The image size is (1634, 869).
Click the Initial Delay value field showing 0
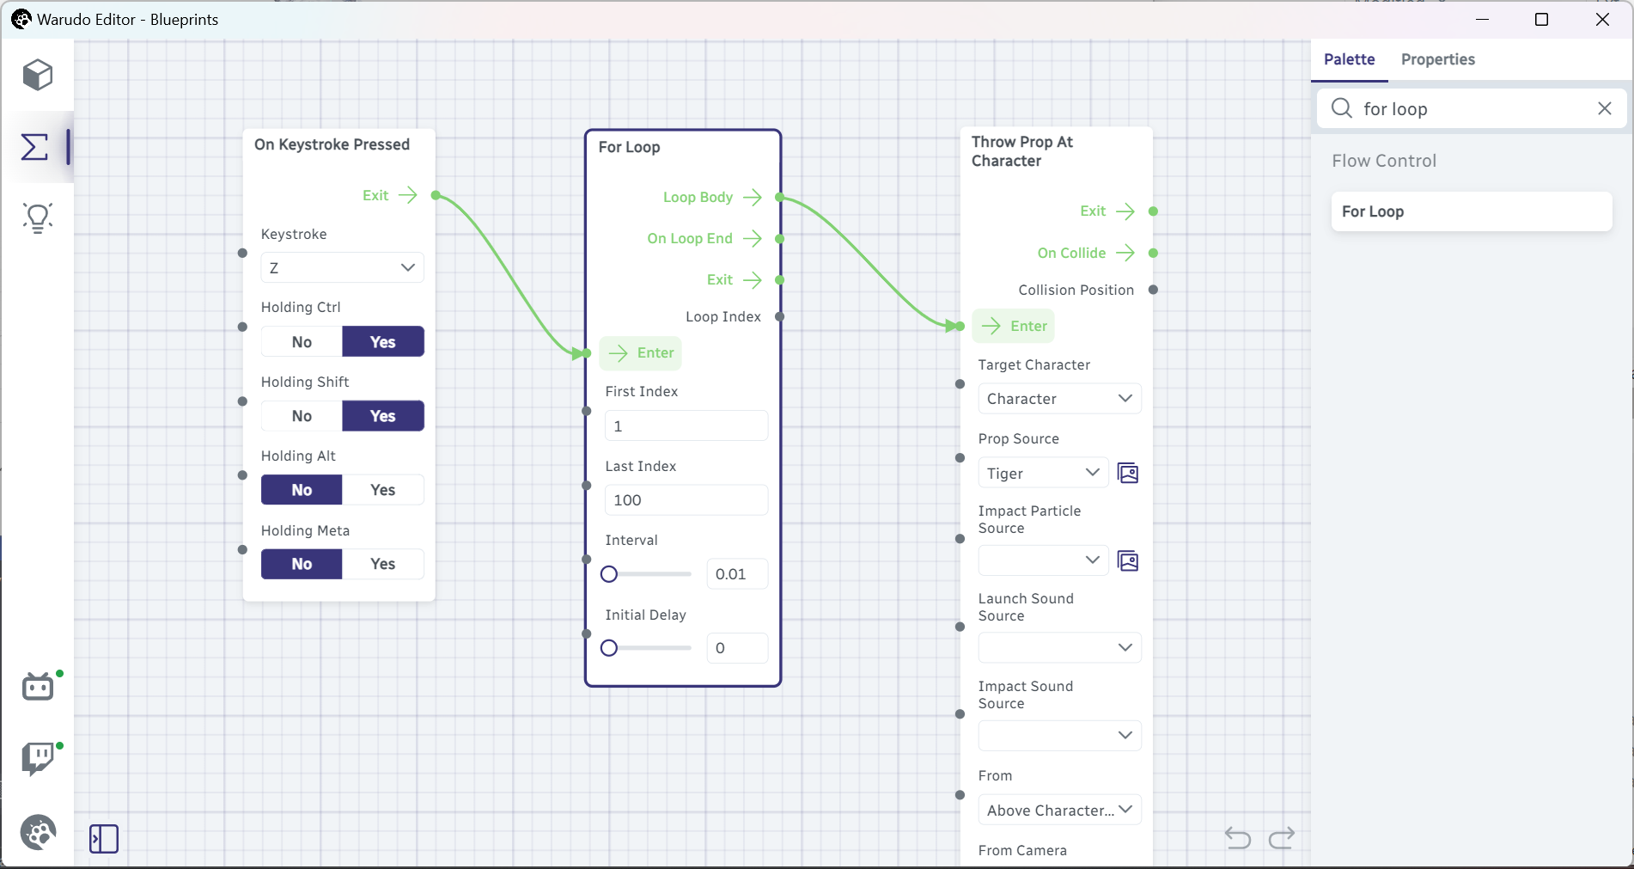point(737,648)
